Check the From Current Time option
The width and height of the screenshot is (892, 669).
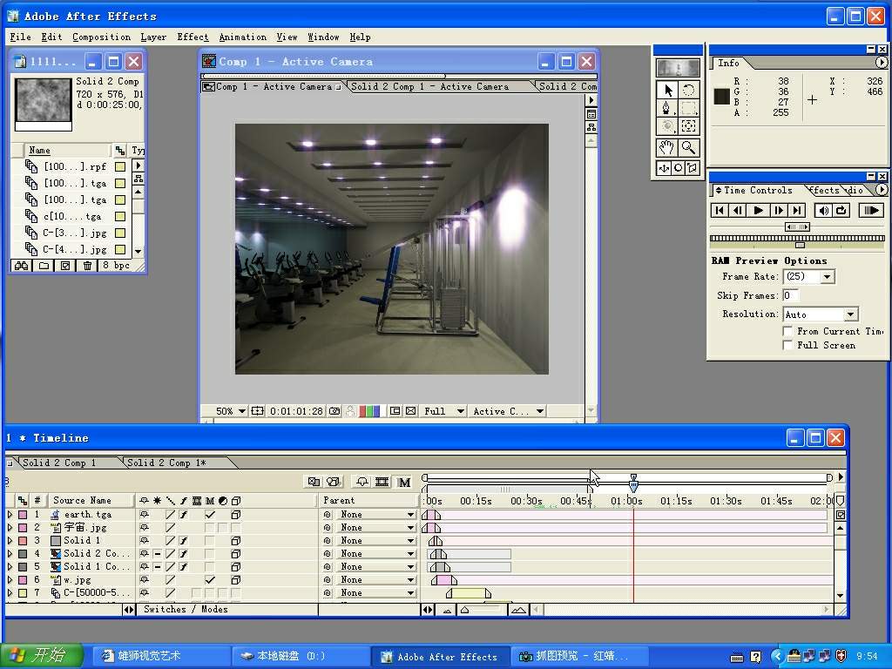[x=787, y=331]
